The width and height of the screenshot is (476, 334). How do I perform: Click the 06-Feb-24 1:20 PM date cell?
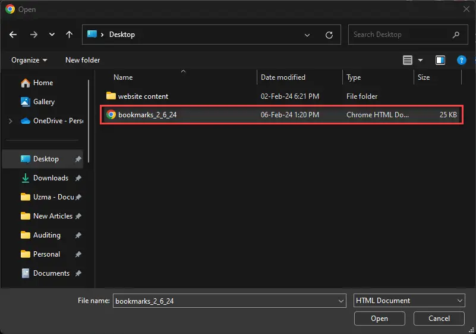tap(290, 115)
